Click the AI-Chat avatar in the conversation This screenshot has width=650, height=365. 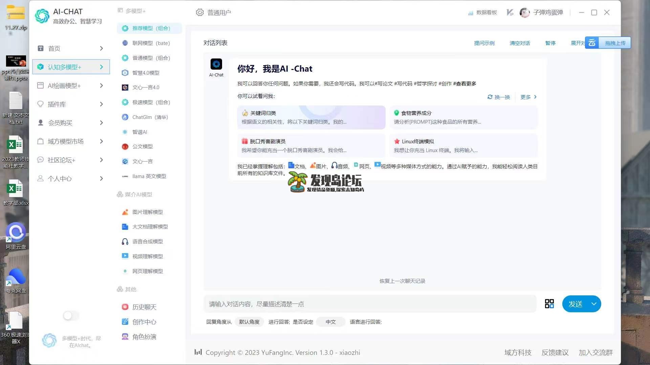(216, 64)
